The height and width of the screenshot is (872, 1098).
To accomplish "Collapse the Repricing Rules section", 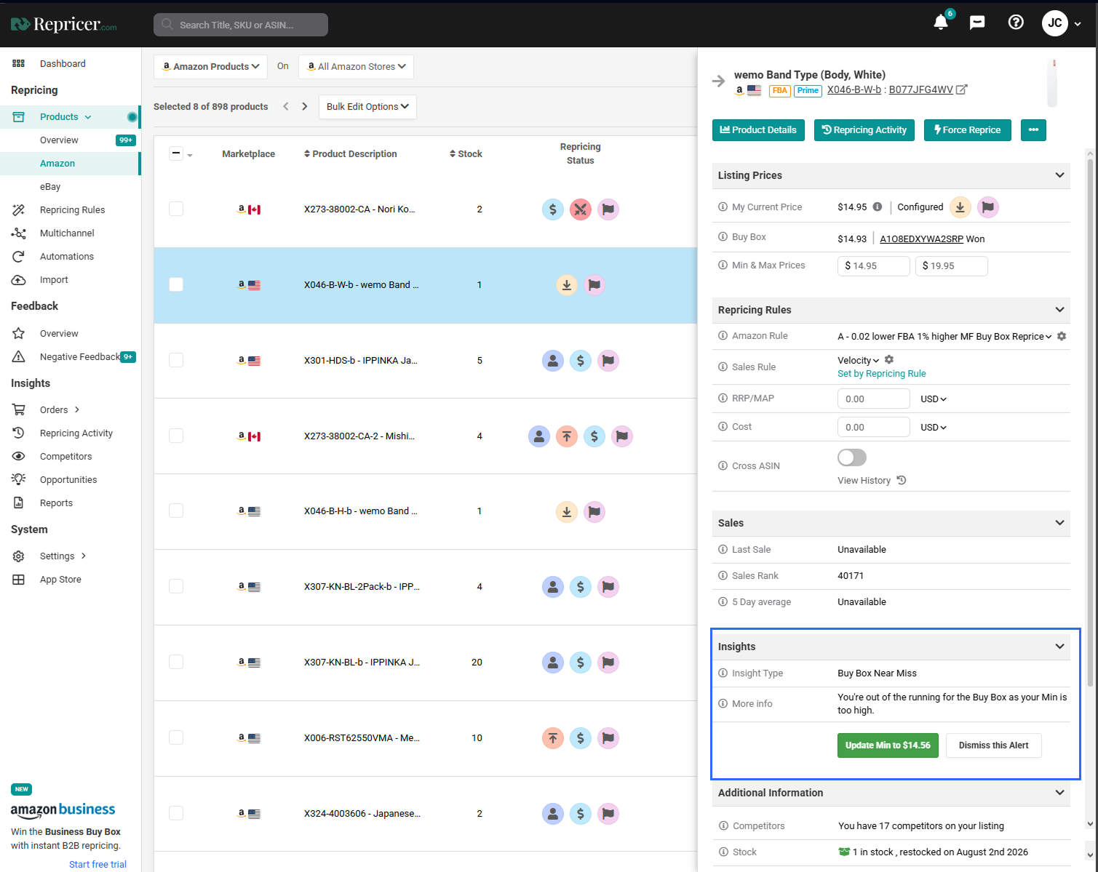I will click(1059, 310).
